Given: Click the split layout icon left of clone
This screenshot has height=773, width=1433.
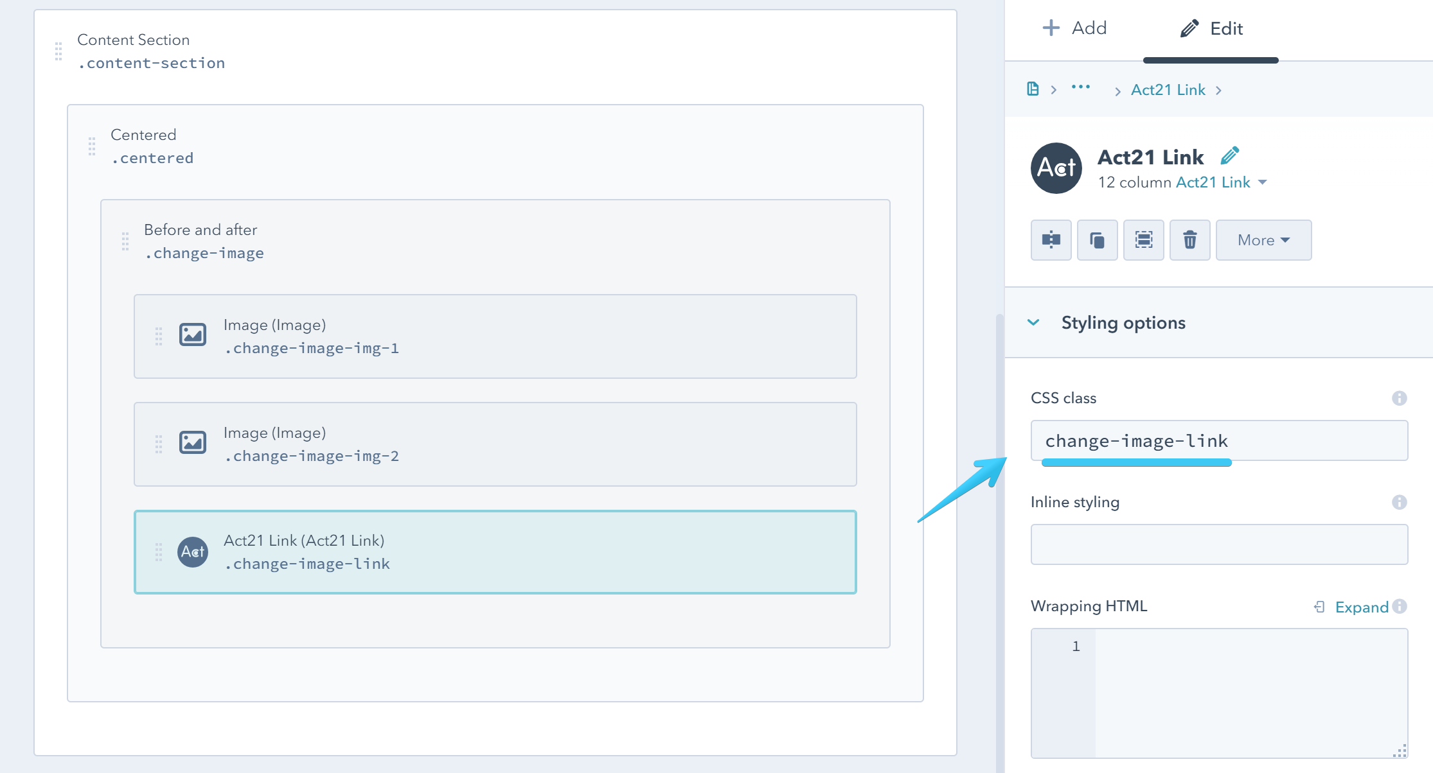Looking at the screenshot, I should (x=1051, y=240).
